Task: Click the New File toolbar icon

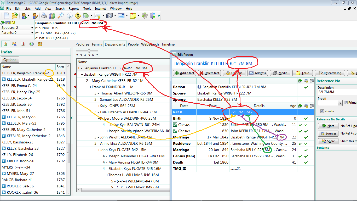Action: (x=6, y=16)
